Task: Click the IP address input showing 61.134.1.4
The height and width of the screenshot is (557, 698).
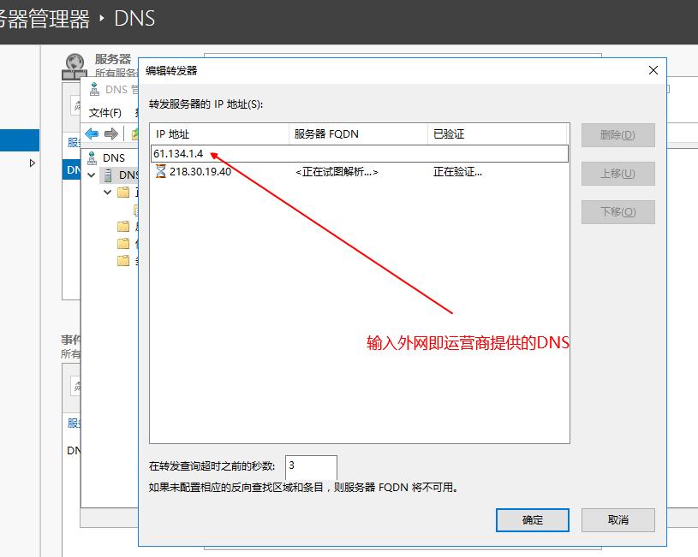Action: [257, 152]
